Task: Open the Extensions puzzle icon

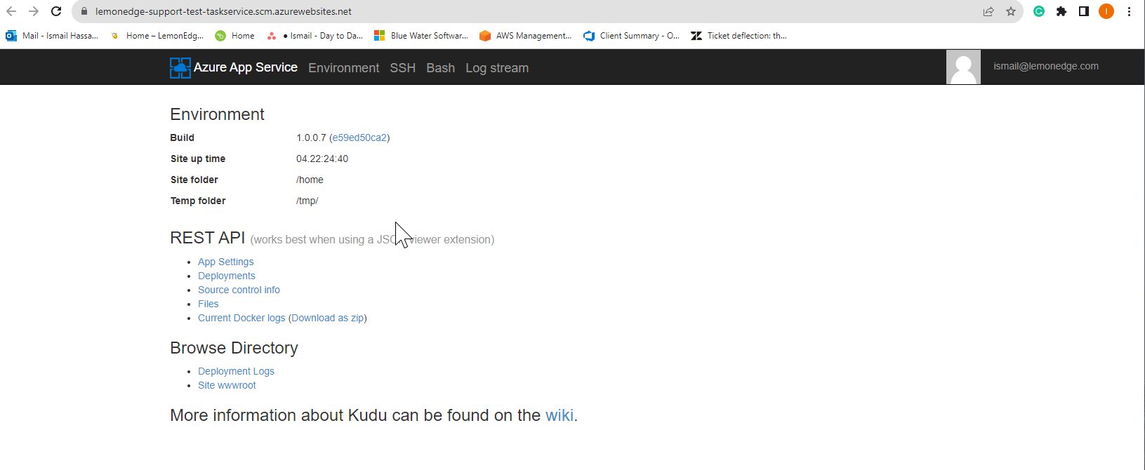Action: (x=1061, y=11)
